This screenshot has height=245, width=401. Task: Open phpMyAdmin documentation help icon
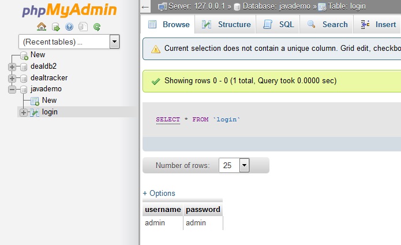click(69, 27)
